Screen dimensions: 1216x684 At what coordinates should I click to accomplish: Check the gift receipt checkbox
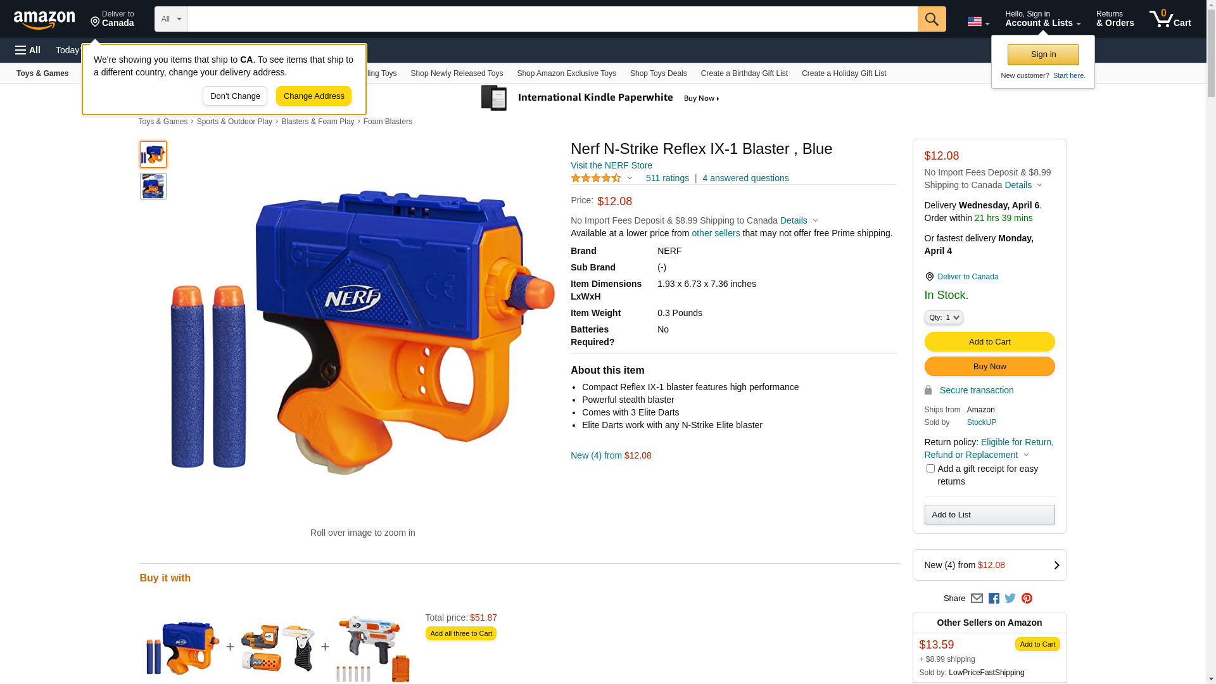[930, 469]
